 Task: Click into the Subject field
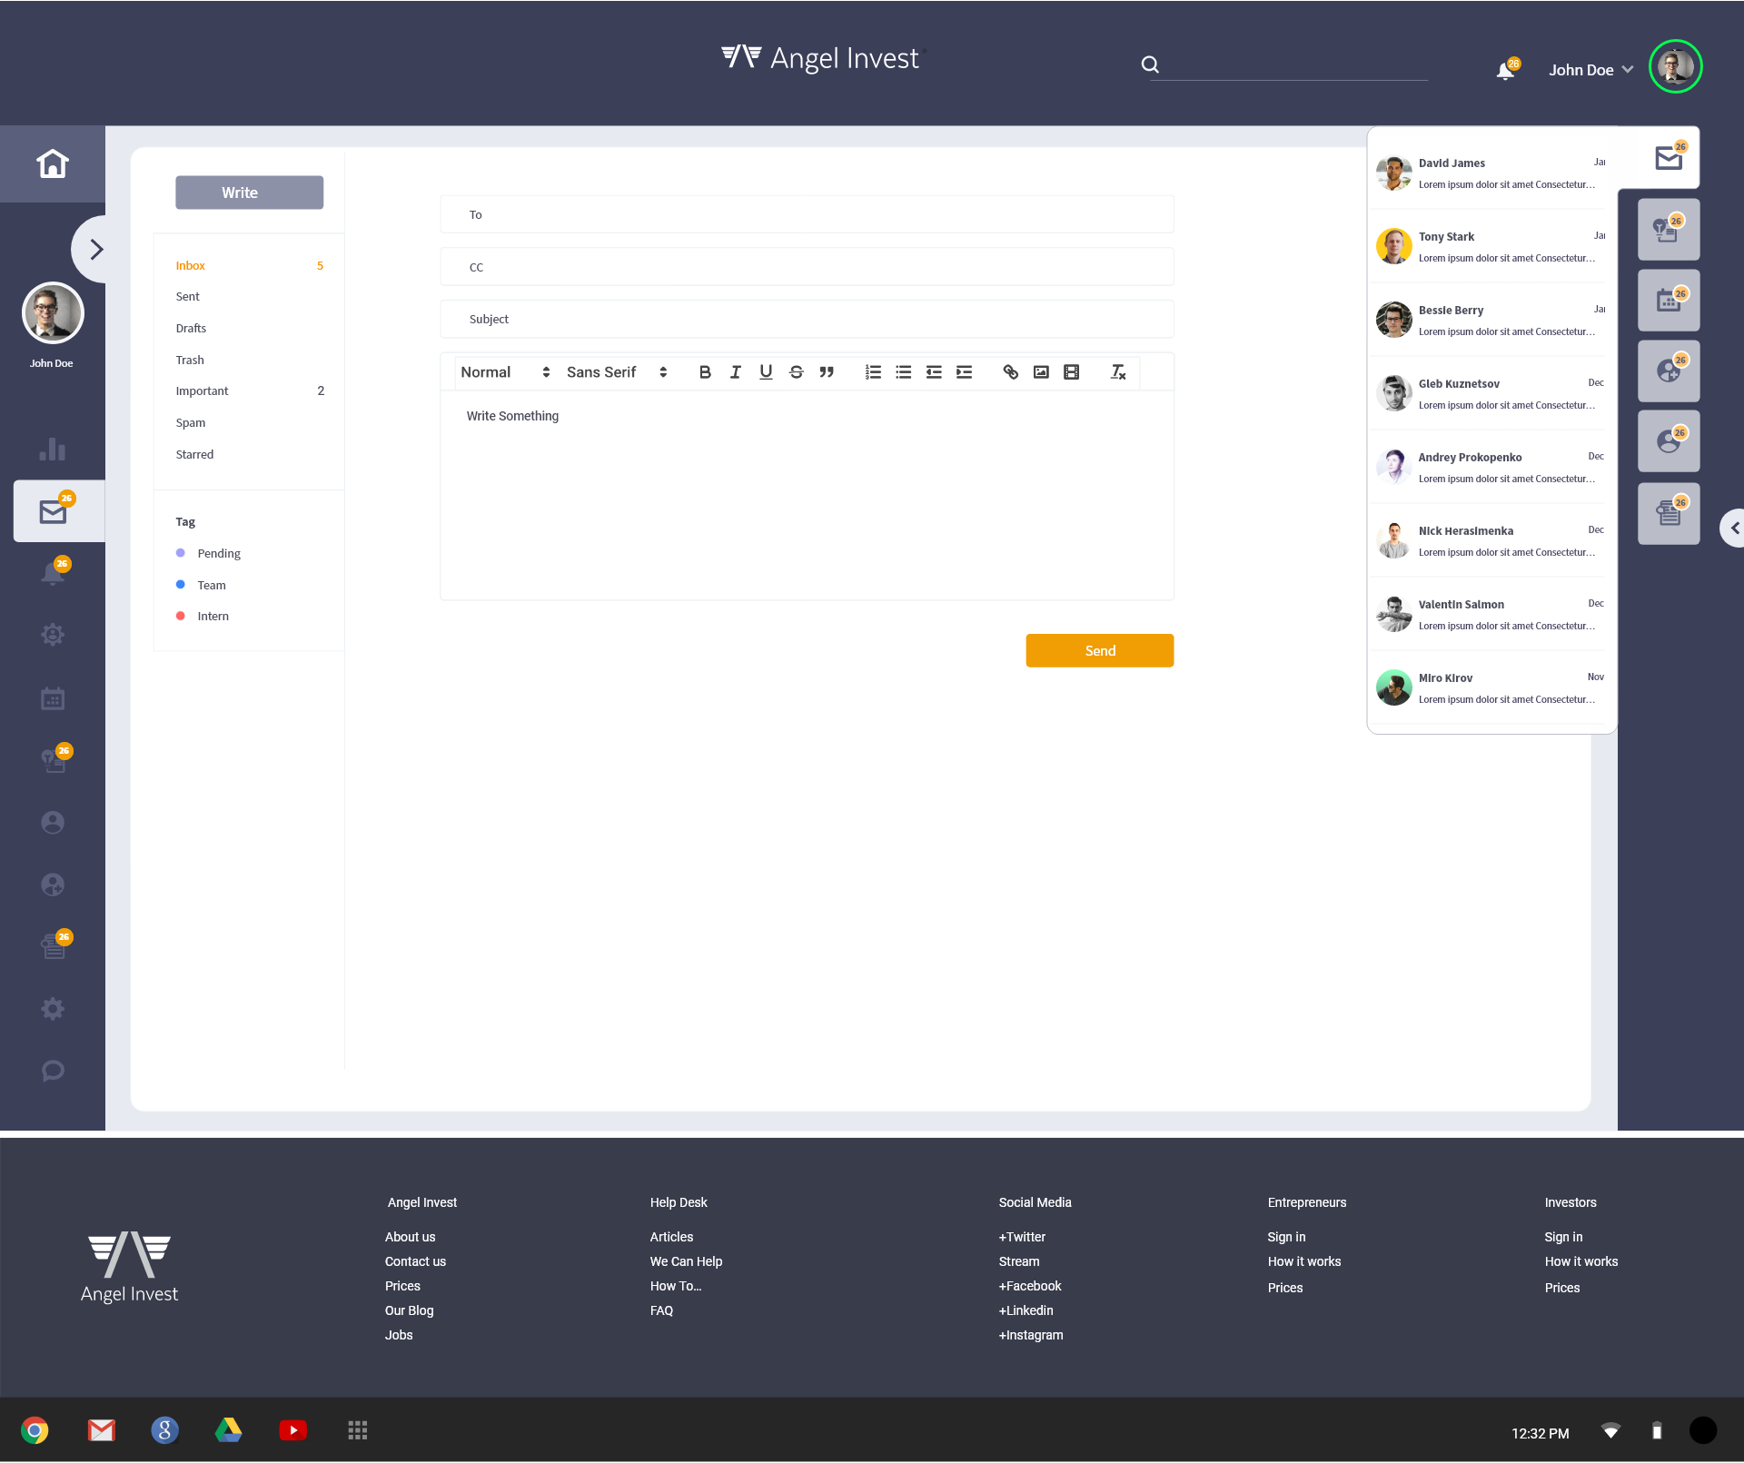pyautogui.click(x=807, y=320)
